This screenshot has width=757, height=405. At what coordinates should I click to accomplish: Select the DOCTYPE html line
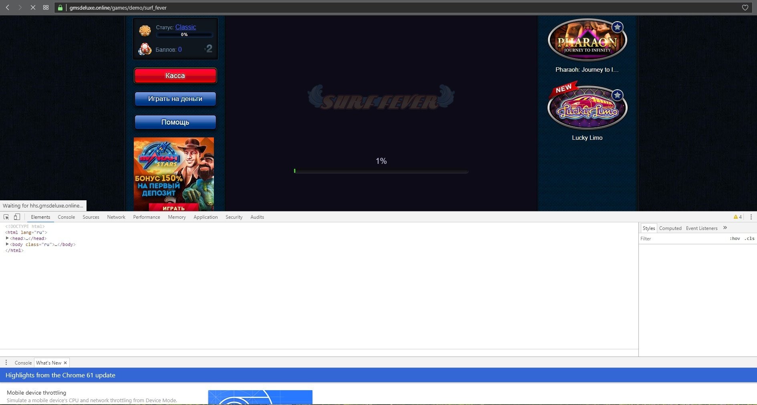25,226
